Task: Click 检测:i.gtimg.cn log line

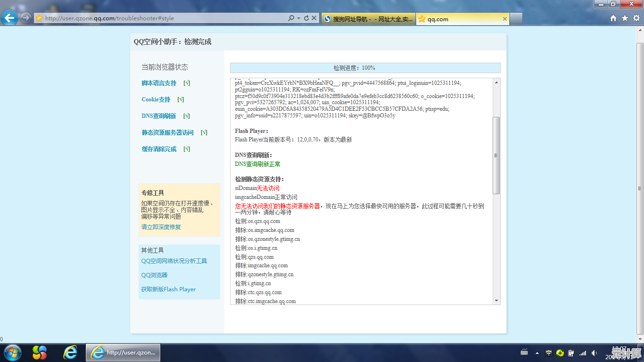Action: [253, 283]
